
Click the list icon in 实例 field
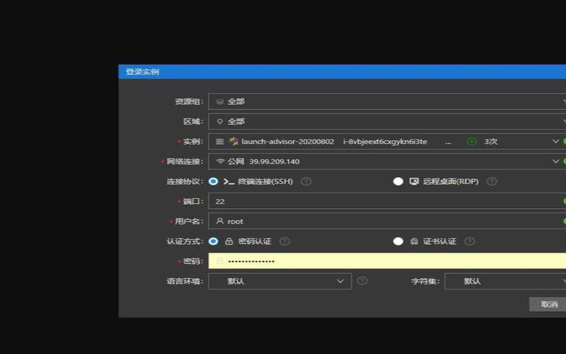[219, 142]
